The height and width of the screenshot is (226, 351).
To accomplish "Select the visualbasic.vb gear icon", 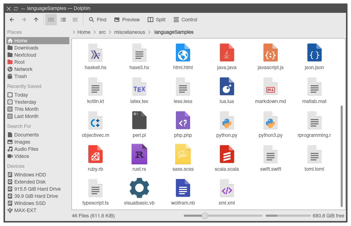I will click(x=139, y=188).
